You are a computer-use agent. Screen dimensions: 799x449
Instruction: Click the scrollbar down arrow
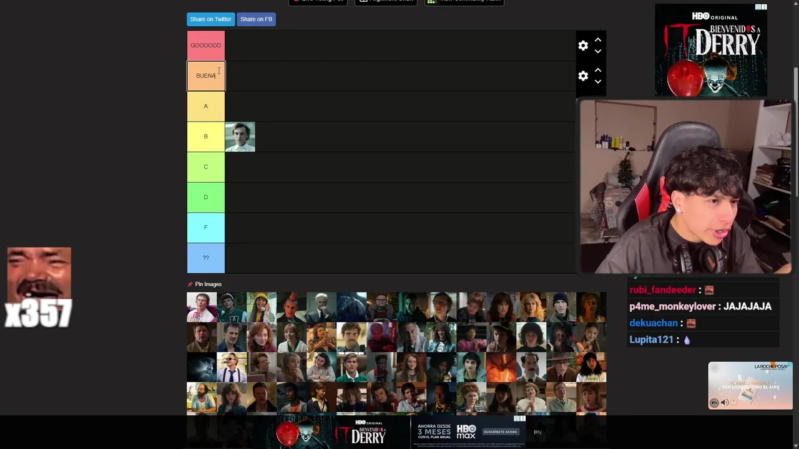[795, 445]
